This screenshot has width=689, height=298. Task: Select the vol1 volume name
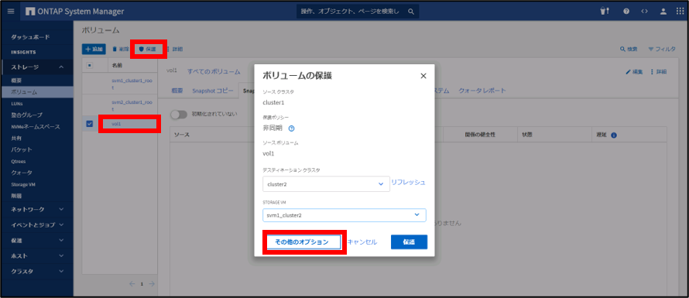point(116,124)
